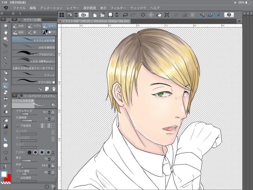Click the undo arrow in command bar
Image resolution: width=253 pixels, height=190 pixels.
tap(125, 15)
